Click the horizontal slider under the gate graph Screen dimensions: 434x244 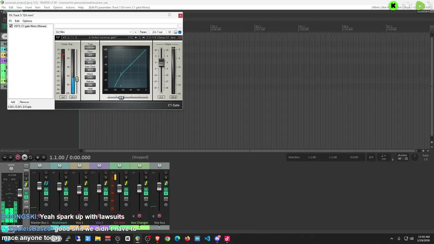[x=121, y=98]
